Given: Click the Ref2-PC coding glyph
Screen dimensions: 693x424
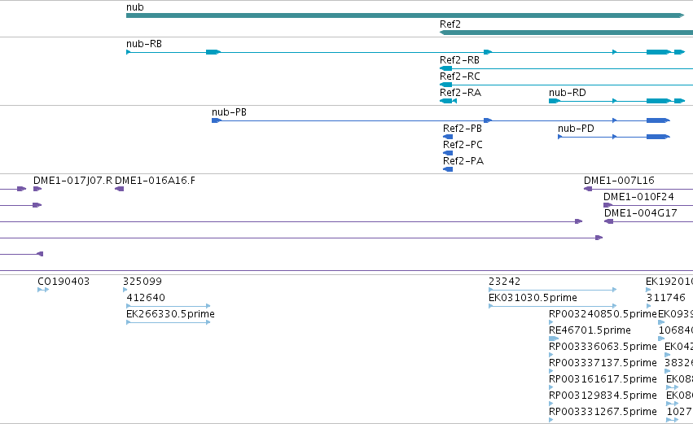Looking at the screenshot, I should 448,153.
